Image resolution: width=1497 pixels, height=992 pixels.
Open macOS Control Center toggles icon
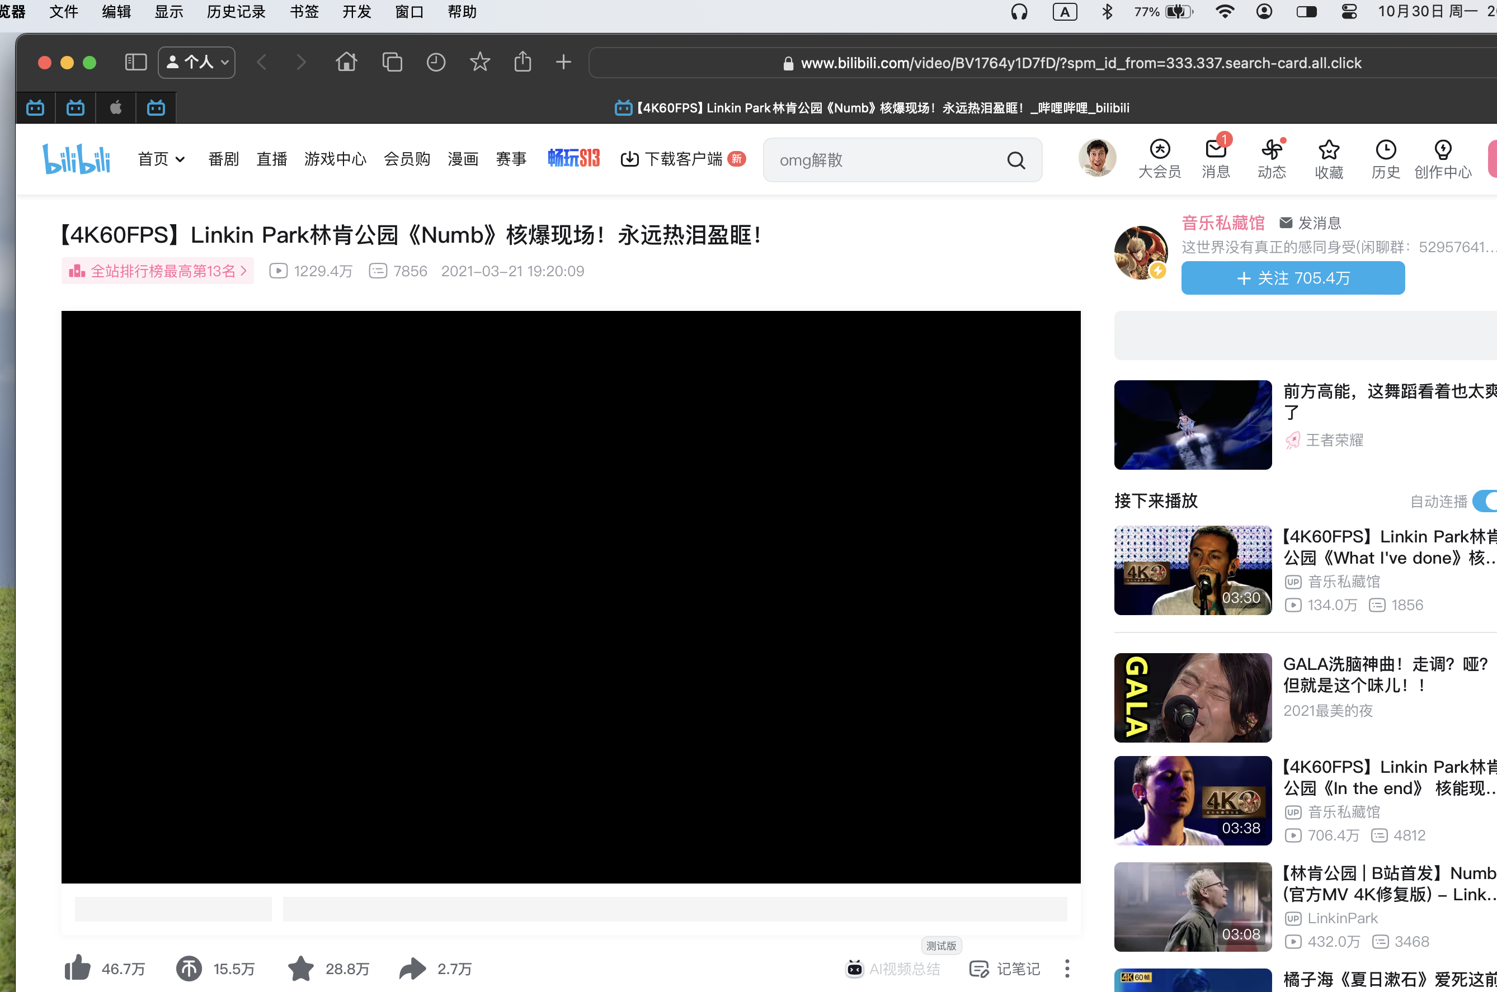click(x=1348, y=12)
